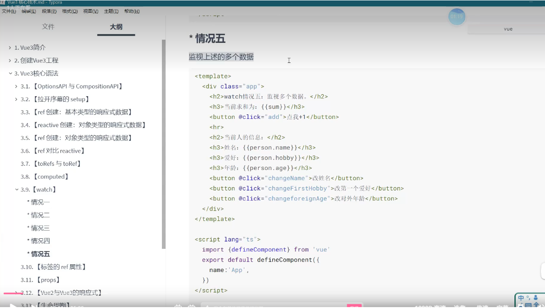Screen dimensions: 545x308
Task: Click the <hr> code line
Action: [217, 127]
